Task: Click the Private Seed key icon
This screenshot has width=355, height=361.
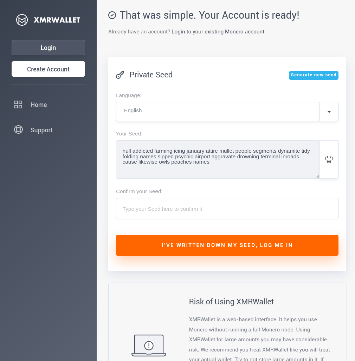Action: point(120,75)
